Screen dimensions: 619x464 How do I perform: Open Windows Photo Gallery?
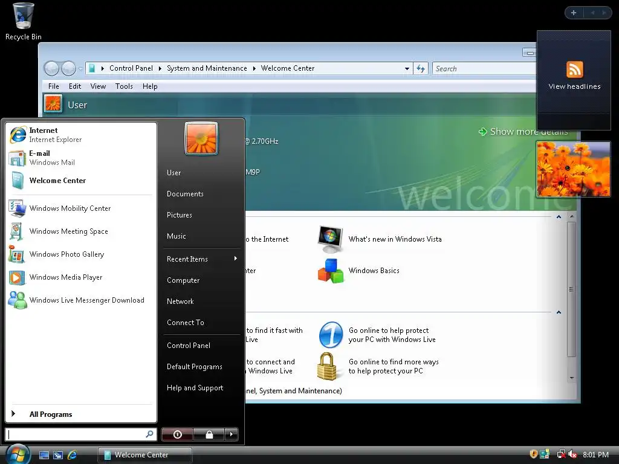81,254
